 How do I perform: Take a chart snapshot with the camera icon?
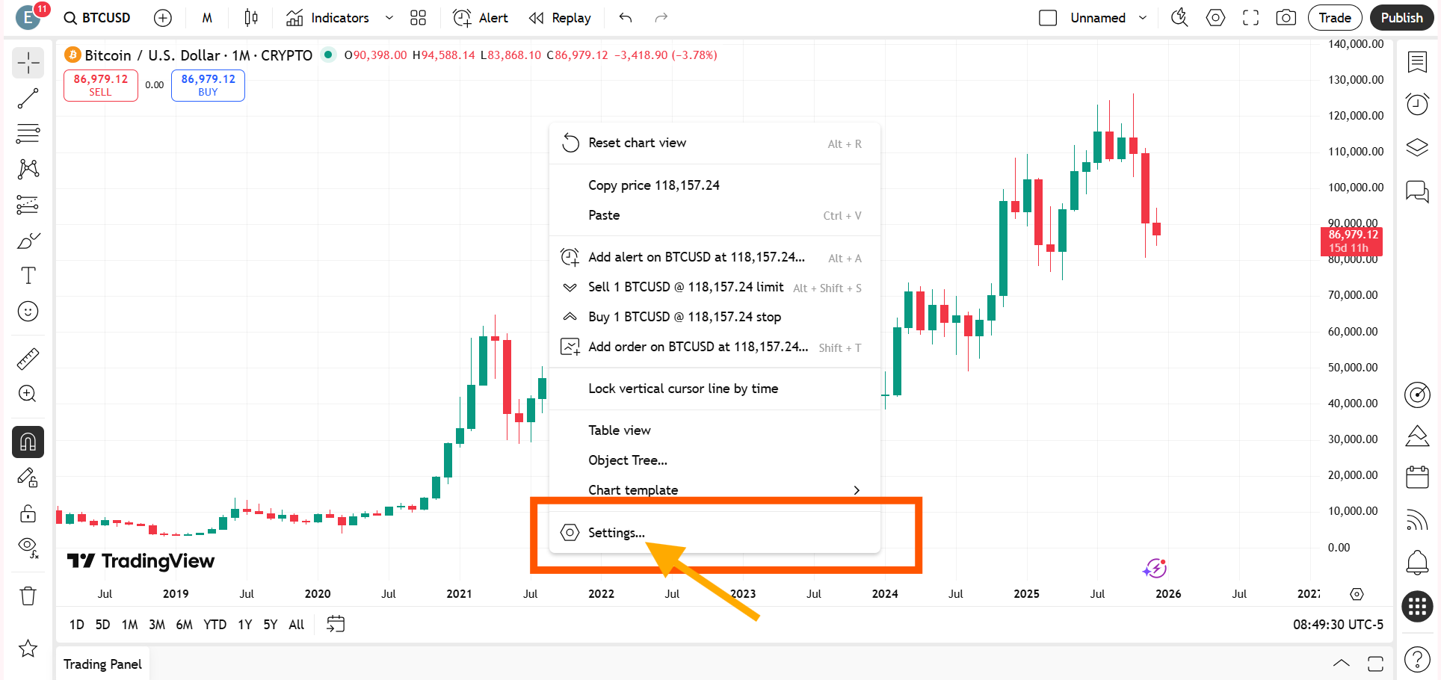coord(1286,17)
